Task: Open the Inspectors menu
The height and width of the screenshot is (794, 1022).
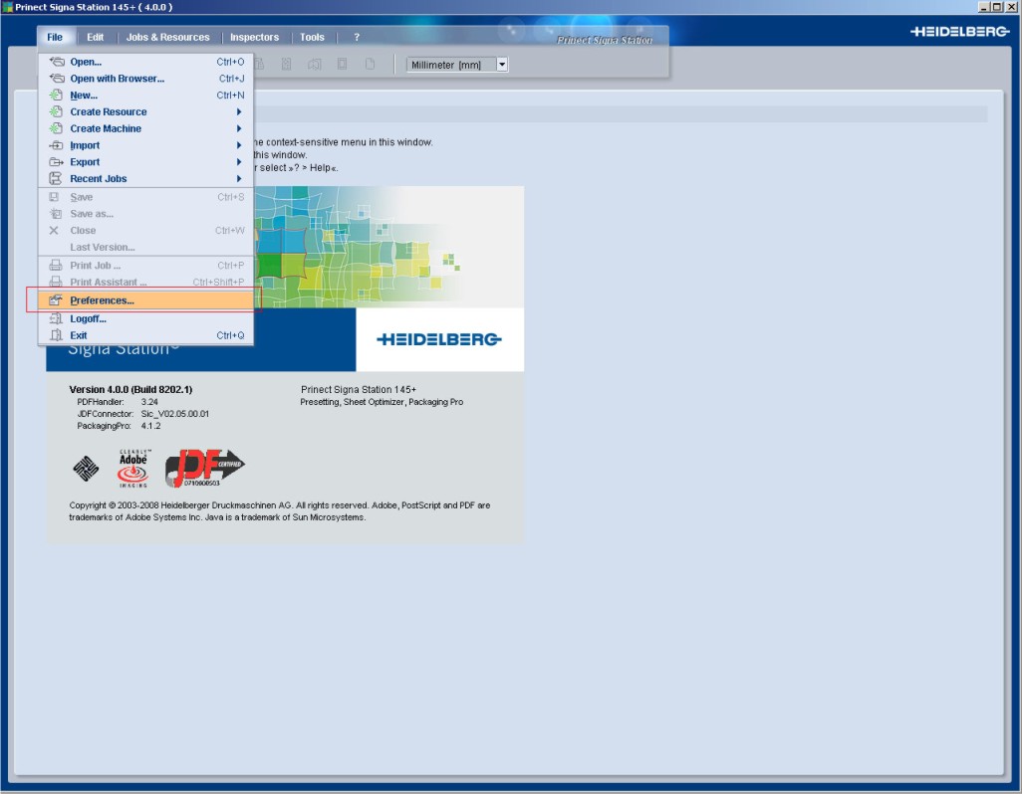Action: (254, 37)
